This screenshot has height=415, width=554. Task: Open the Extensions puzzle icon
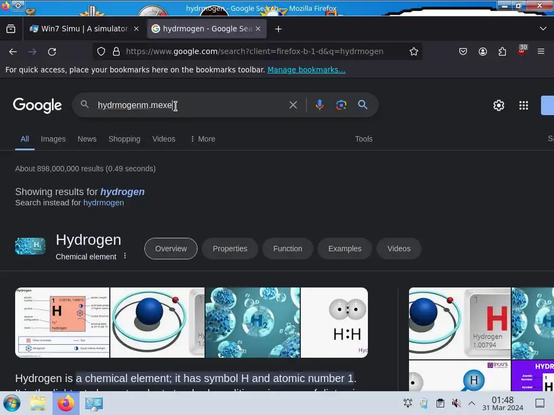[502, 51]
